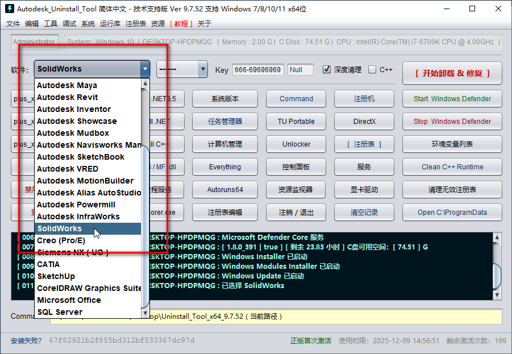Image resolution: width=512 pixels, height=354 pixels.
Task: Open the 关于 menu
Action: (x=205, y=23)
